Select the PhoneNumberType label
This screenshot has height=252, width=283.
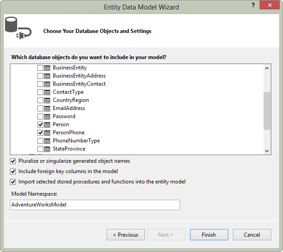point(76,141)
